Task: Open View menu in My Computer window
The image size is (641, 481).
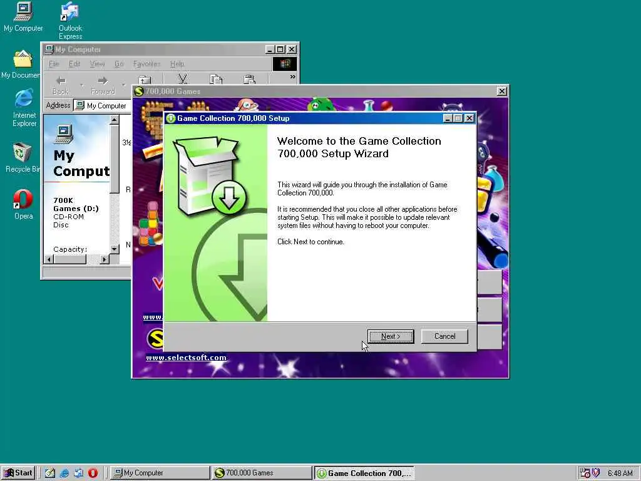Action: [x=97, y=64]
